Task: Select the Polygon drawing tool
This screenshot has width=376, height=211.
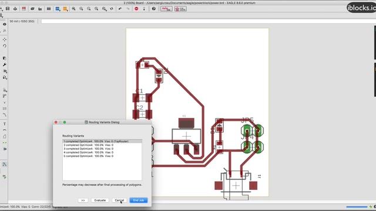Action: click(x=5, y=137)
